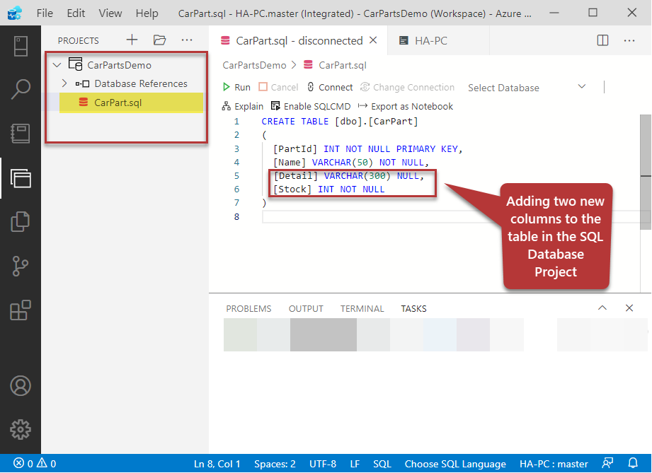The width and height of the screenshot is (652, 473).
Task: Open the Connections view in activity bar
Action: click(21, 45)
